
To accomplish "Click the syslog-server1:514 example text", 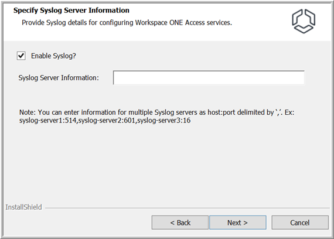I will tap(48, 121).
